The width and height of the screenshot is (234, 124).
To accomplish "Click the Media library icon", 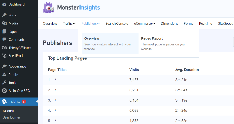I will (4, 23).
